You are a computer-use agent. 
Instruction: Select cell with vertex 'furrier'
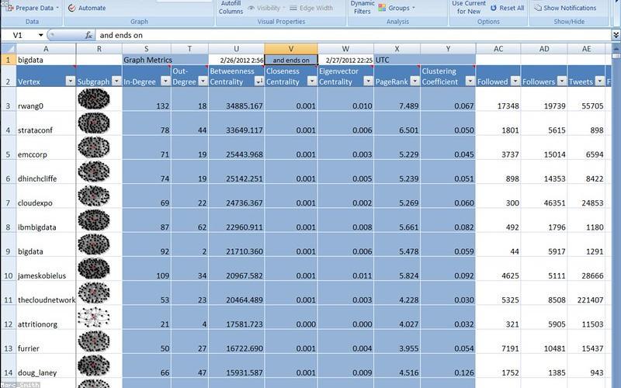pyautogui.click(x=46, y=341)
